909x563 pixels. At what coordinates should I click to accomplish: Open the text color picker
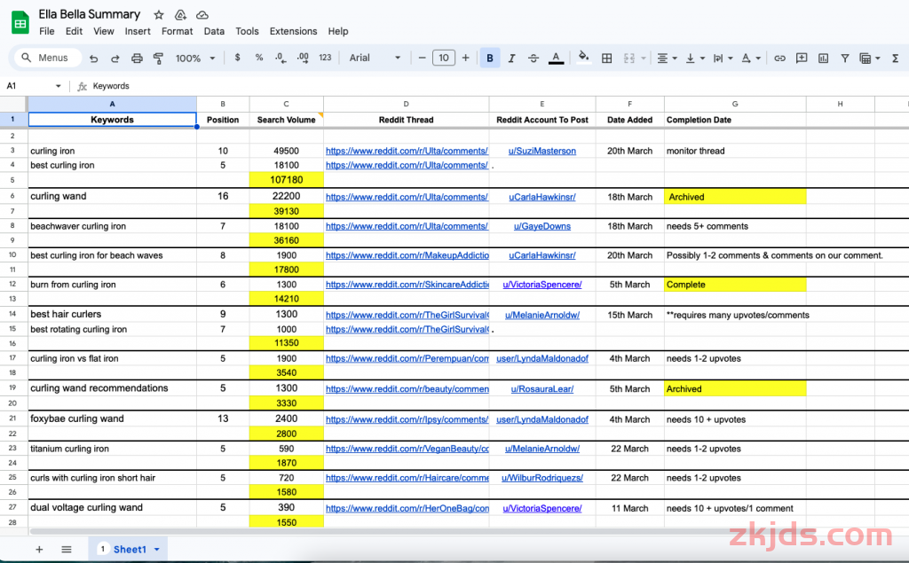coord(556,58)
